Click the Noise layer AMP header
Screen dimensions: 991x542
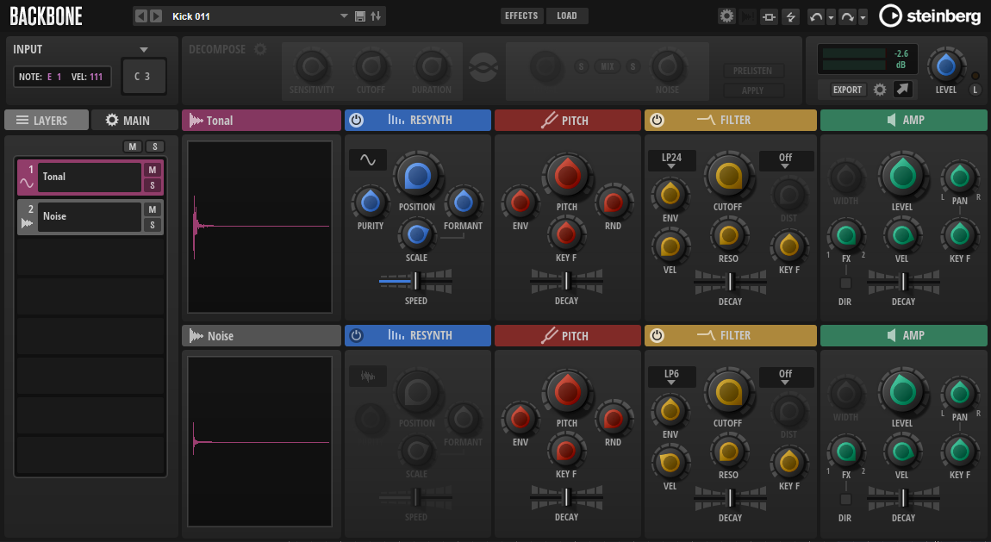(x=904, y=335)
